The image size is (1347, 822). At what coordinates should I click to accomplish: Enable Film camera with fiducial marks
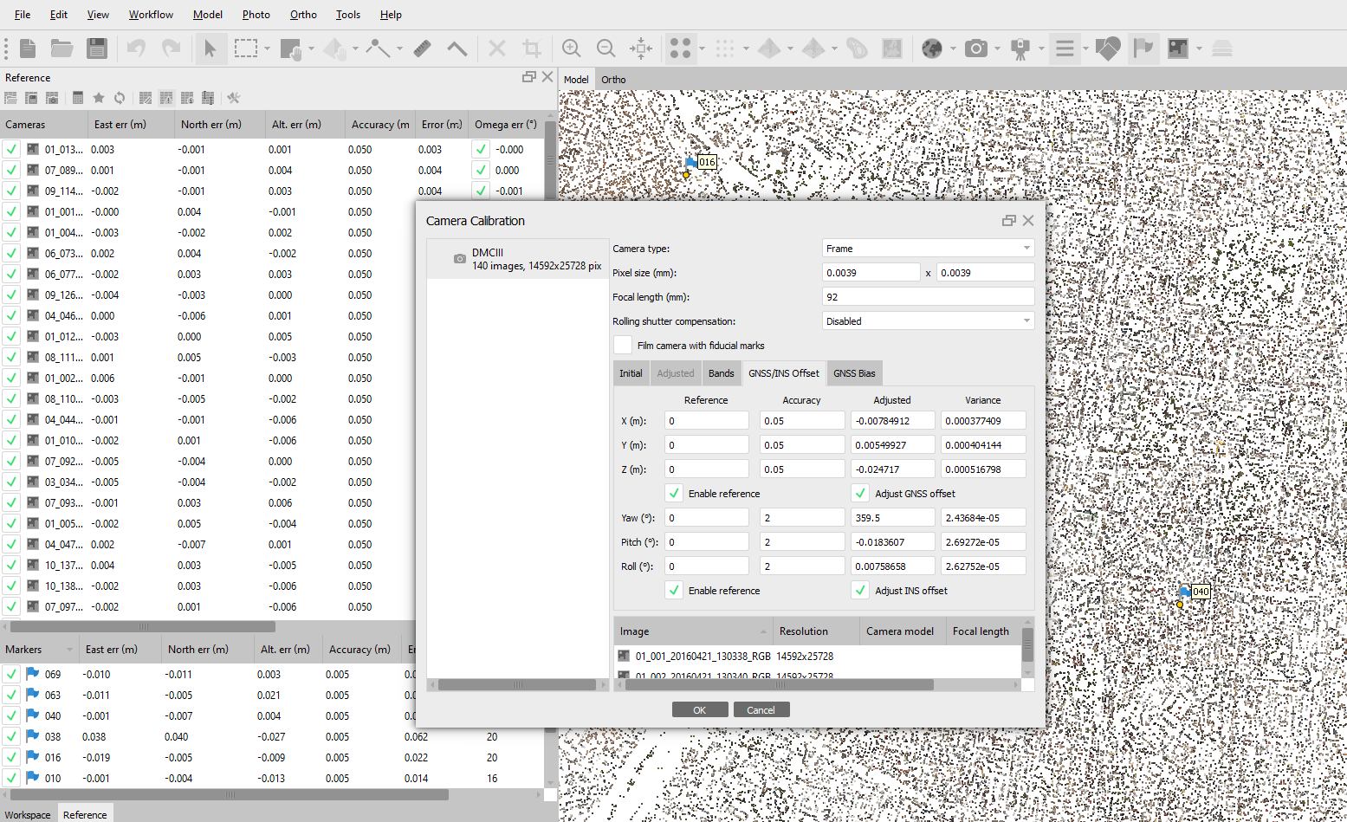(x=623, y=346)
